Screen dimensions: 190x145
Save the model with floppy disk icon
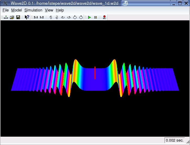(x=18, y=17)
